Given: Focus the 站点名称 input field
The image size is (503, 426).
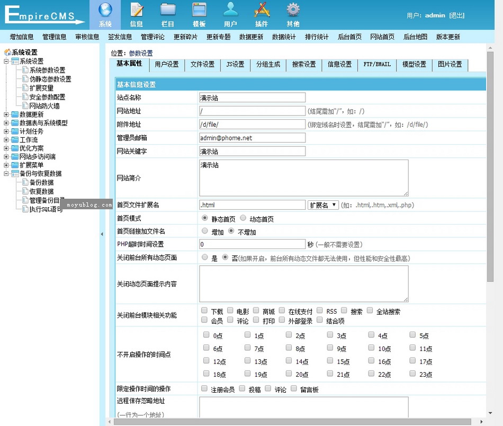Looking at the screenshot, I should click(x=252, y=97).
